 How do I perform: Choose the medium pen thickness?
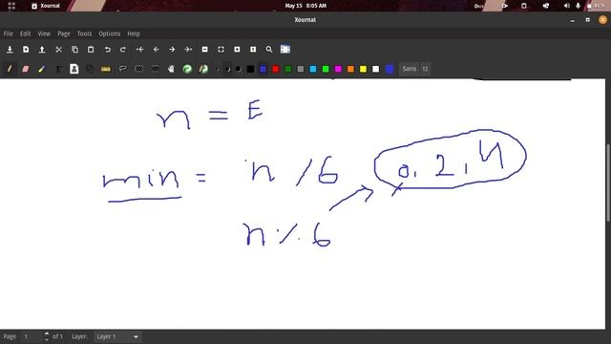(x=227, y=70)
